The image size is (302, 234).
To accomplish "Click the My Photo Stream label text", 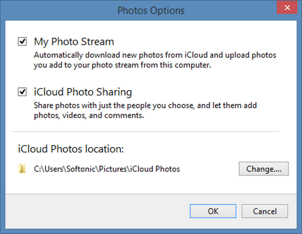I will point(74,42).
